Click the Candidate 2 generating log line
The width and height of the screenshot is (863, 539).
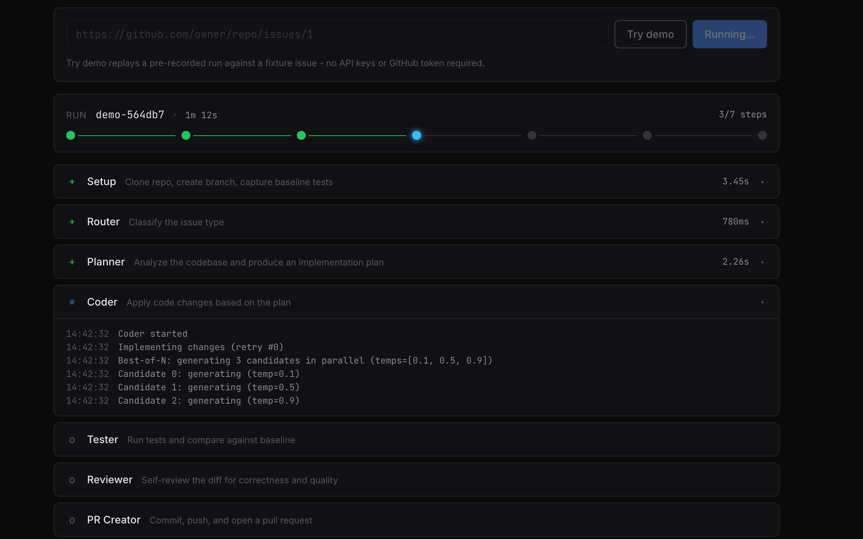click(209, 401)
